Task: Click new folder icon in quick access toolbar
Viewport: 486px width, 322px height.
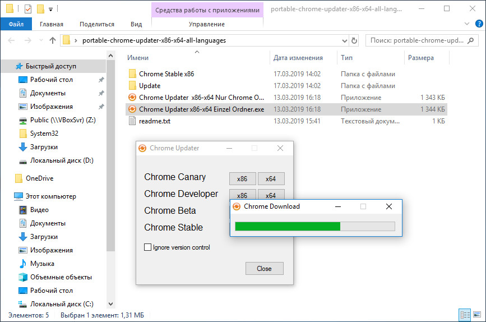Action: (40, 9)
